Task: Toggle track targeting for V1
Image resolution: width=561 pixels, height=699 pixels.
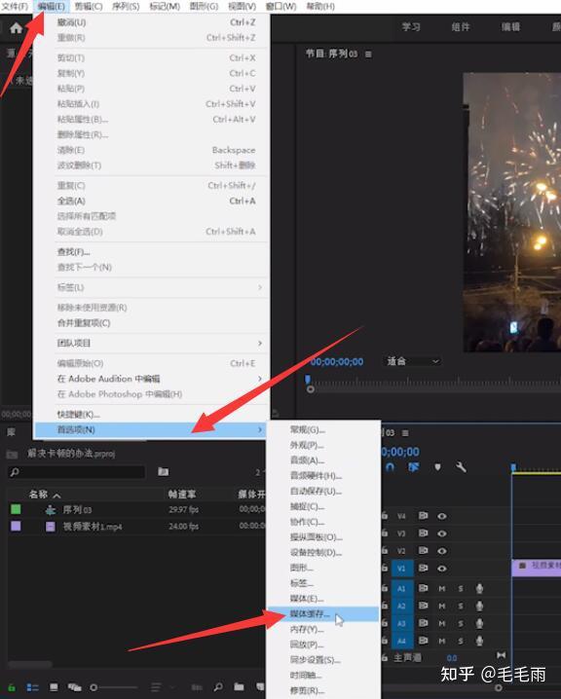Action: tap(402, 569)
